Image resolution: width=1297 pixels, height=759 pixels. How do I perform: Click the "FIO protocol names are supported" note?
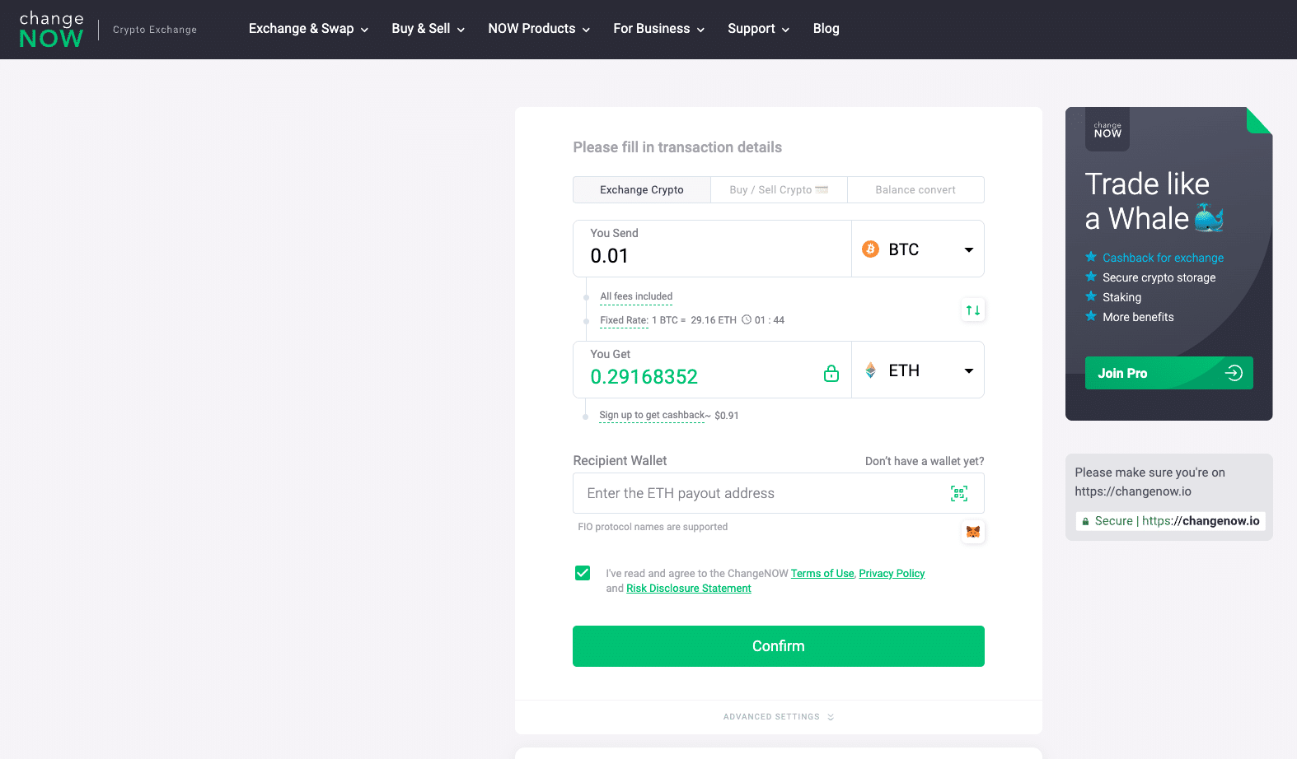point(653,527)
